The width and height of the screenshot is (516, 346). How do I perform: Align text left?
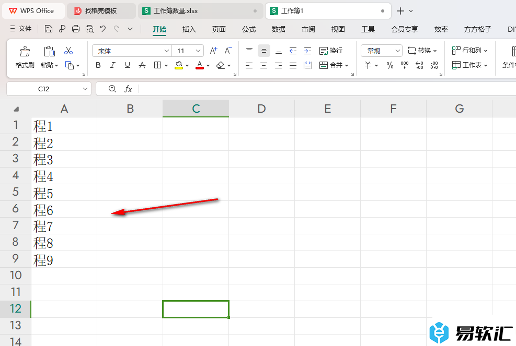pyautogui.click(x=249, y=65)
